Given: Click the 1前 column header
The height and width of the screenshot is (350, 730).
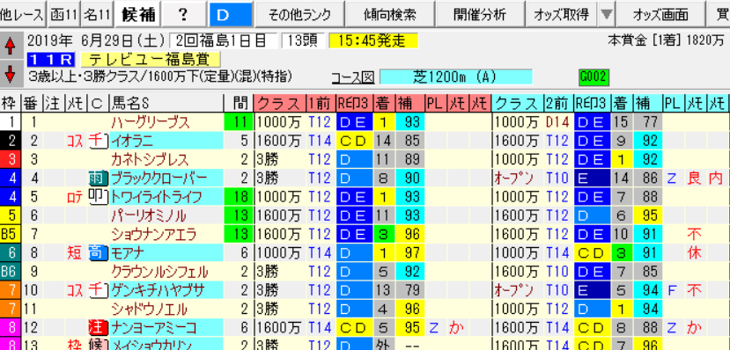Looking at the screenshot, I should coord(321,104).
